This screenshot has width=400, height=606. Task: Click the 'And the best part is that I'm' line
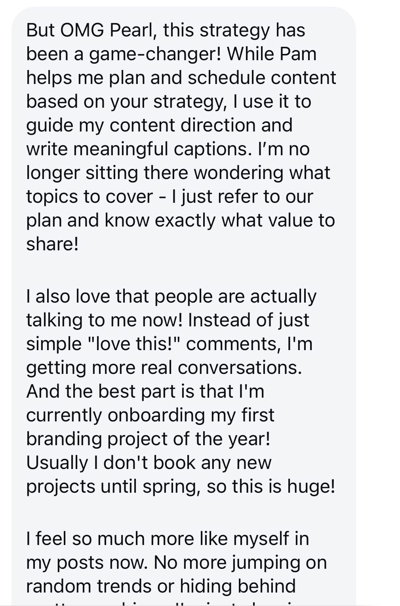click(145, 391)
